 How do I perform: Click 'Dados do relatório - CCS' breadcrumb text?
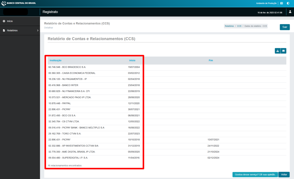point(256,26)
